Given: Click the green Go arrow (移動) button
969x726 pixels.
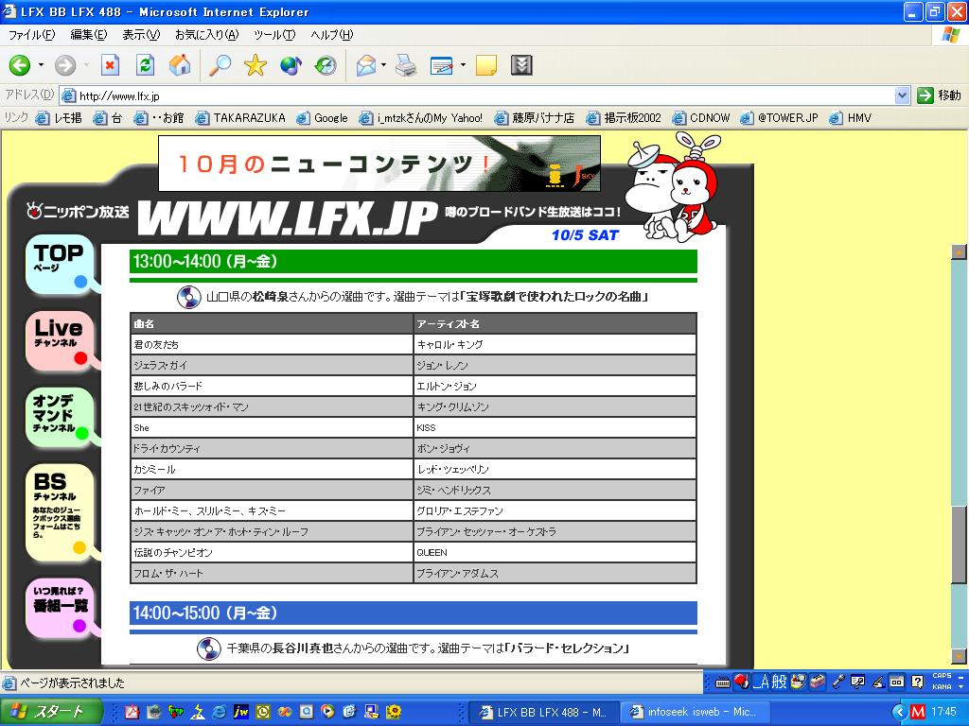Looking at the screenshot, I should (939, 95).
